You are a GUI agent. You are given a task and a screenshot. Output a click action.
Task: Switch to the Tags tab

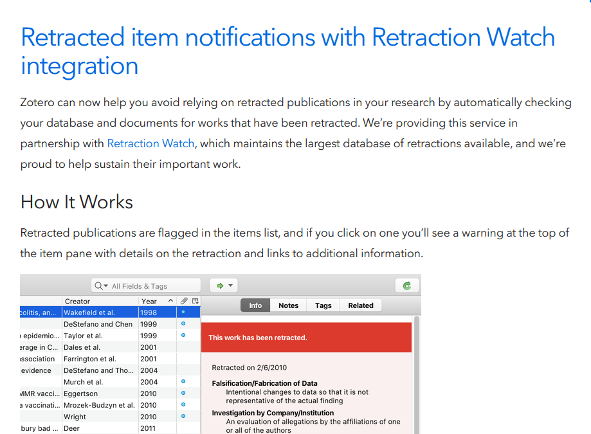(323, 305)
